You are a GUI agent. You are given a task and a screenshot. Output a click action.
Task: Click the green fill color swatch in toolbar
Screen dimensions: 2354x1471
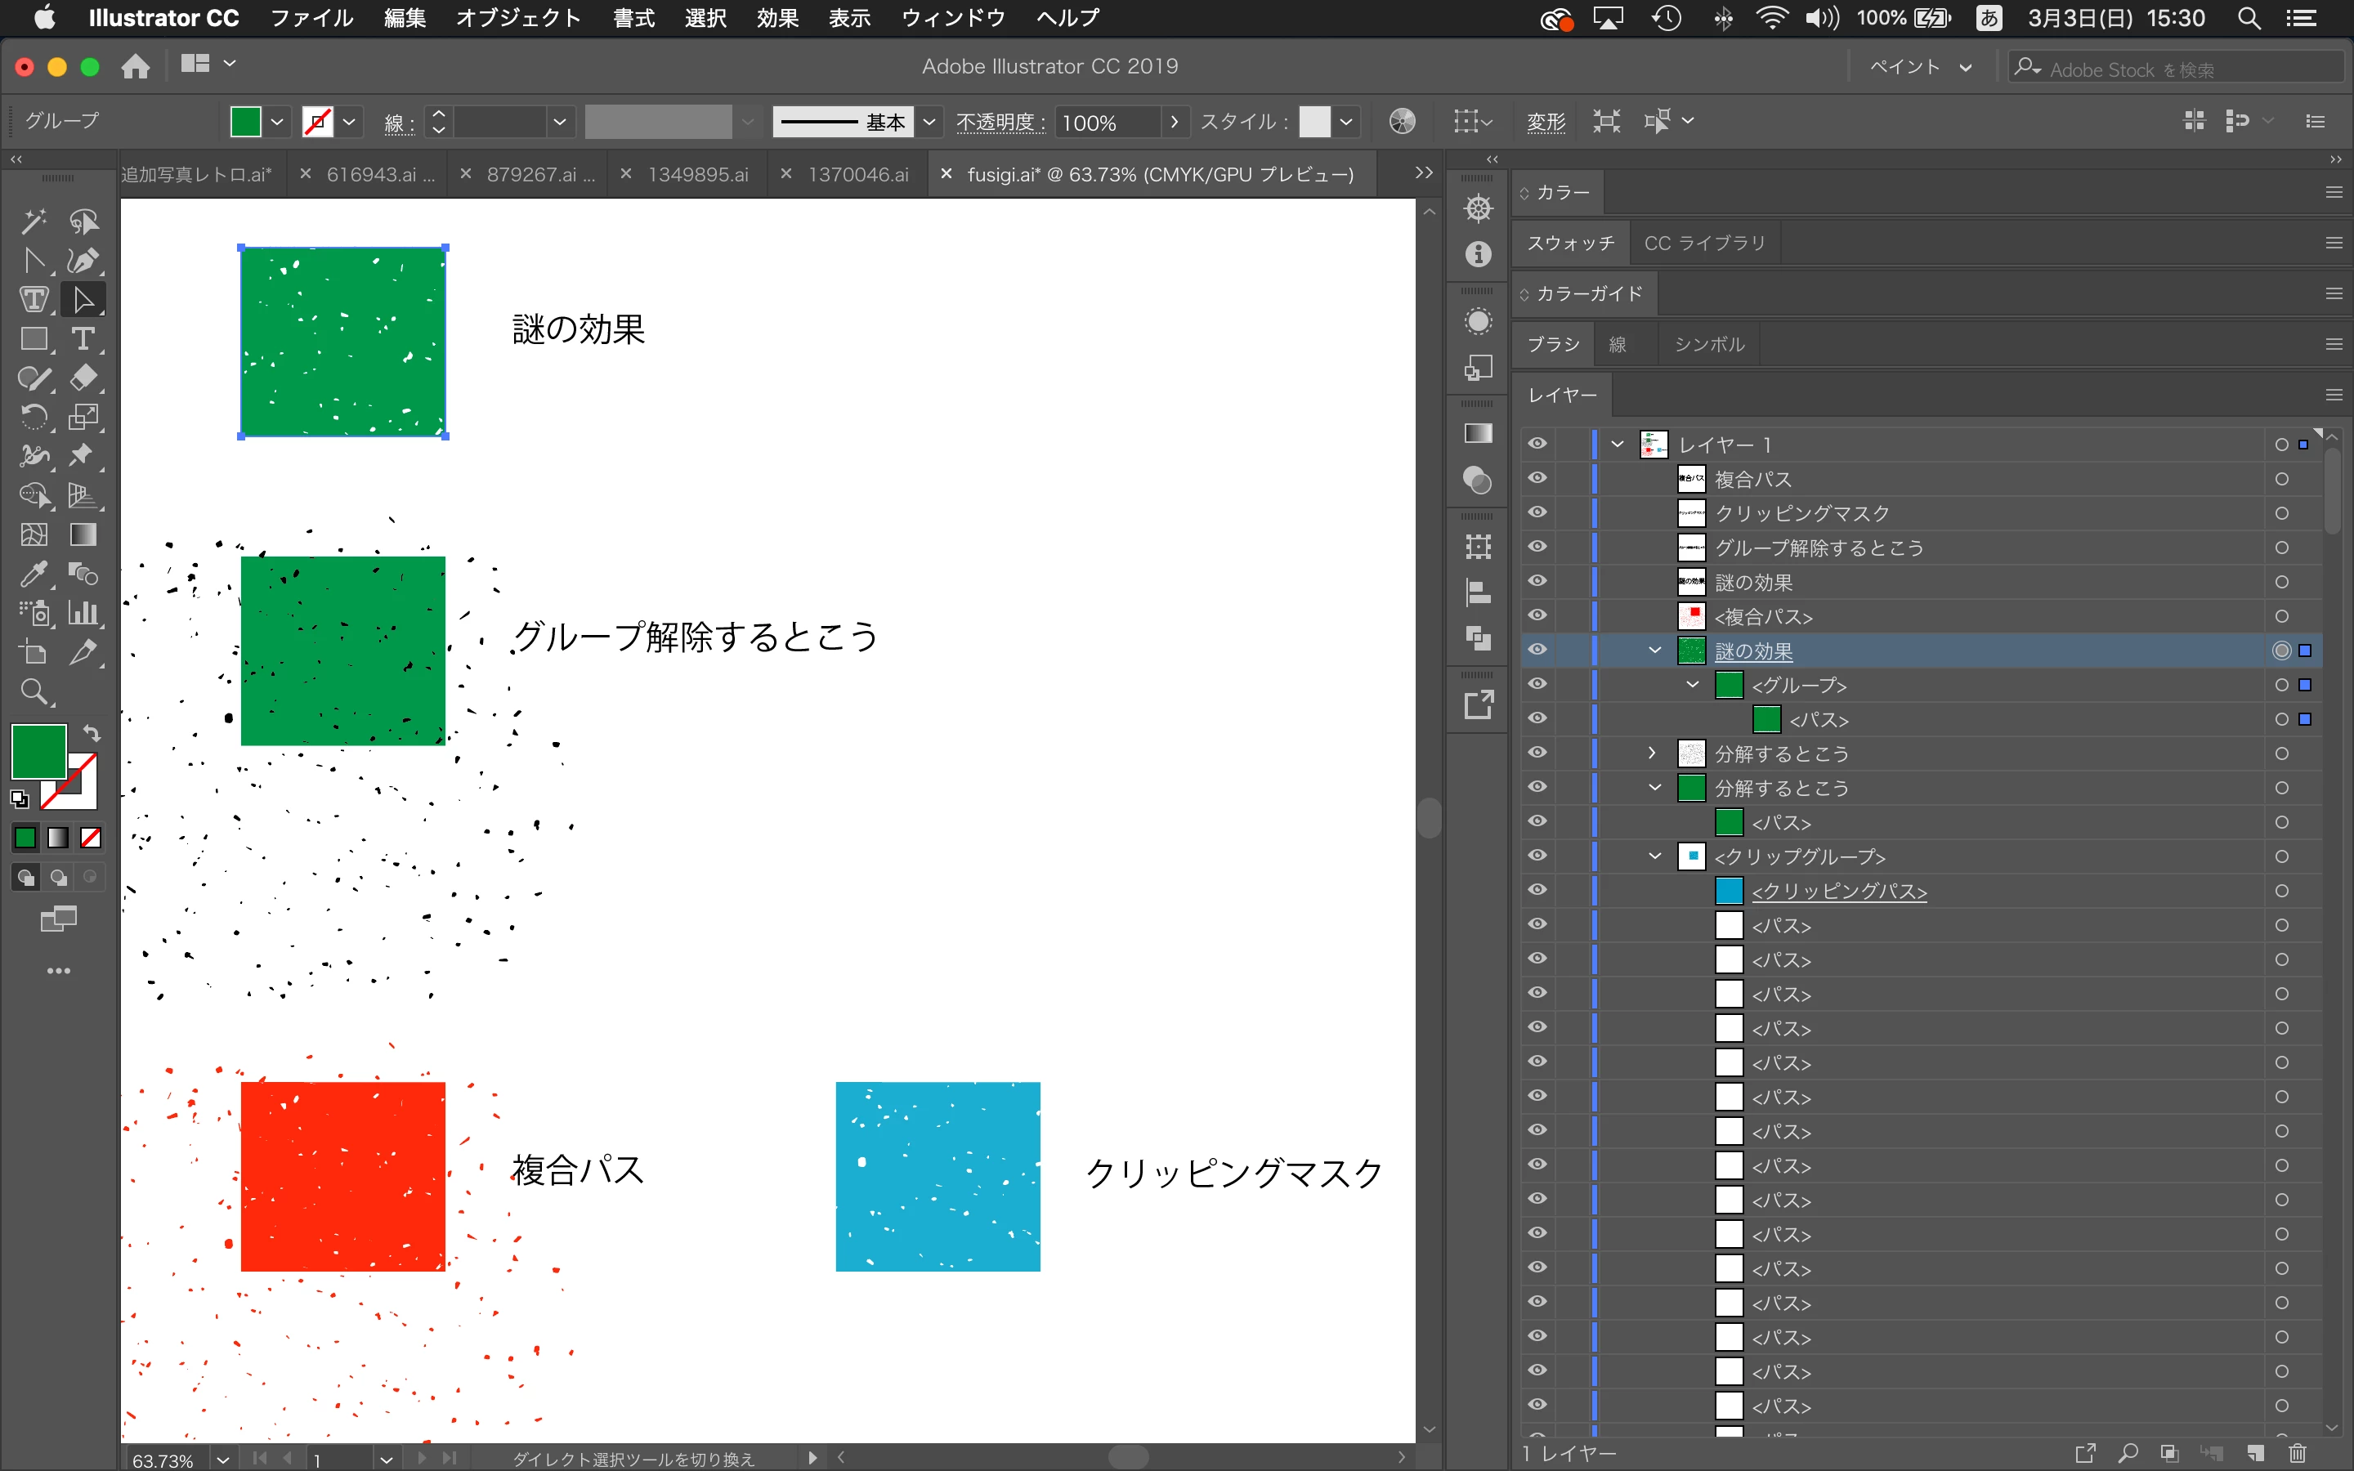click(38, 750)
